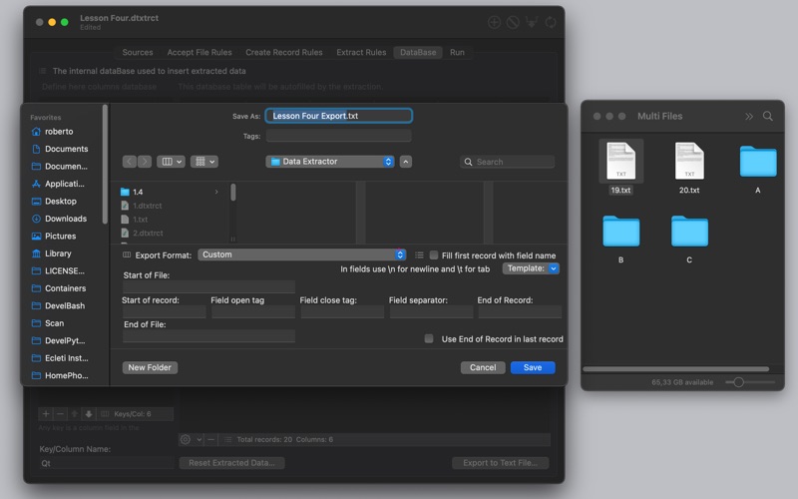
Task: Open the Template popup menu
Action: [531, 268]
